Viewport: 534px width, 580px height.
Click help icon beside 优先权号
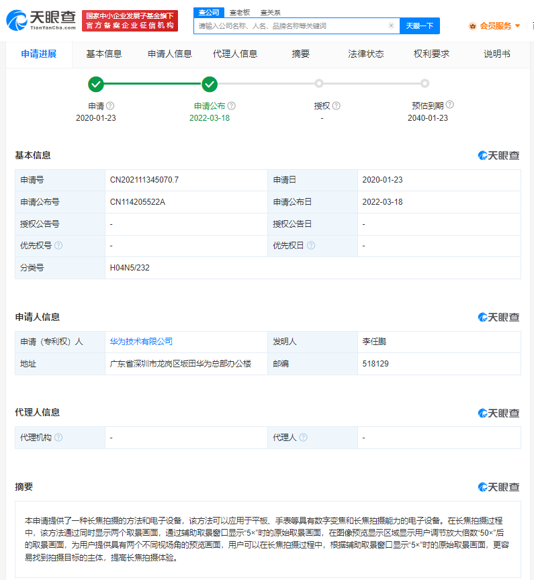point(58,245)
